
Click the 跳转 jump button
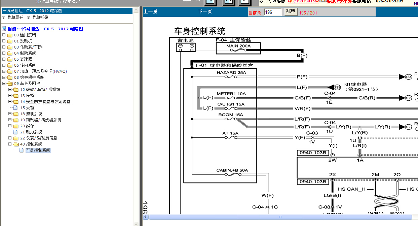coord(291,11)
